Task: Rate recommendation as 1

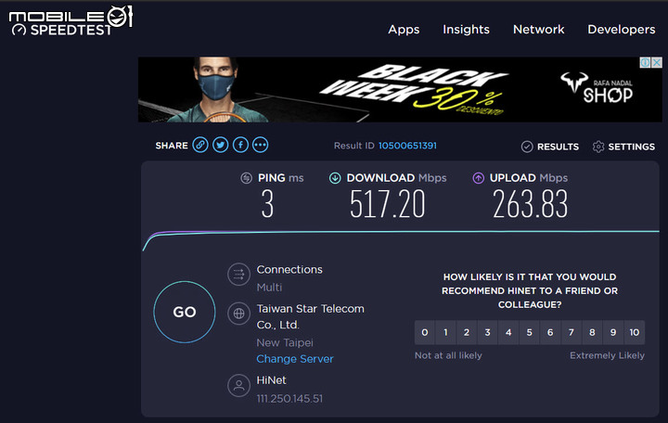Action: click(445, 332)
